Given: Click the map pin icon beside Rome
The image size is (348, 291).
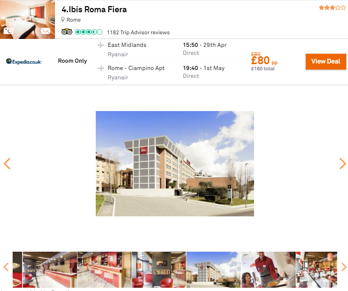Looking at the screenshot, I should pos(63,20).
